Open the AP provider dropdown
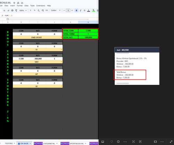Viewport: 174px width, 145px height. click(61, 74)
